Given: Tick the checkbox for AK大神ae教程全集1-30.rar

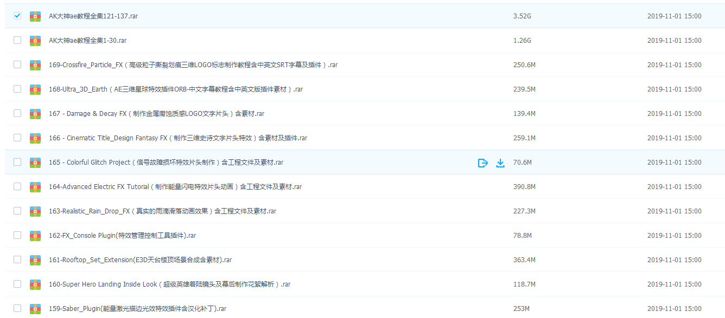Looking at the screenshot, I should click(17, 40).
